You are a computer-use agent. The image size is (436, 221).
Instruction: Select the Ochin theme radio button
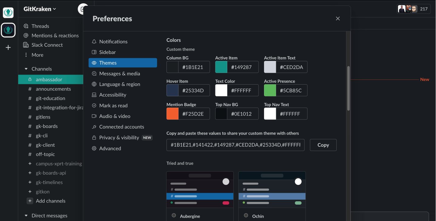(x=246, y=216)
